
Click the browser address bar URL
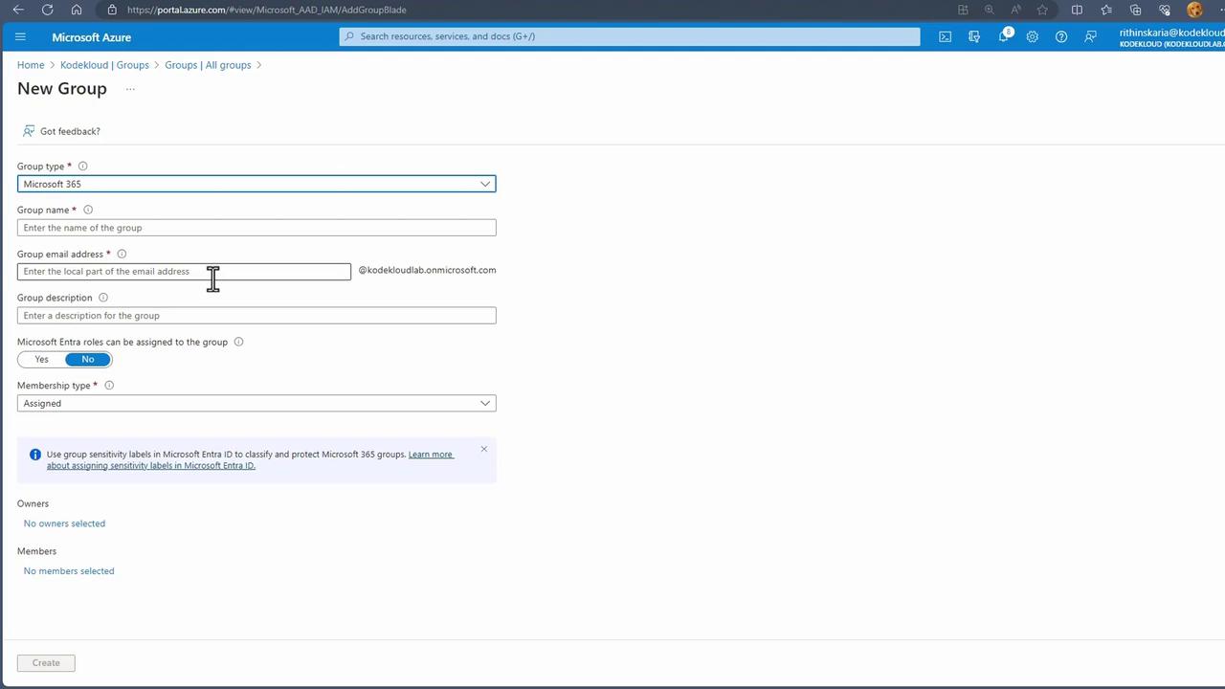point(267,10)
